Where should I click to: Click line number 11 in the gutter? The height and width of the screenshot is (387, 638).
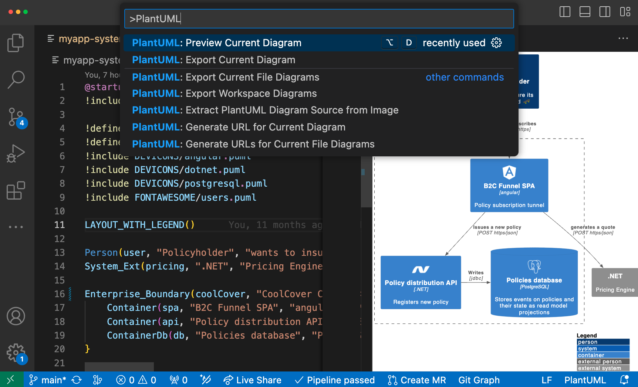(x=60, y=225)
